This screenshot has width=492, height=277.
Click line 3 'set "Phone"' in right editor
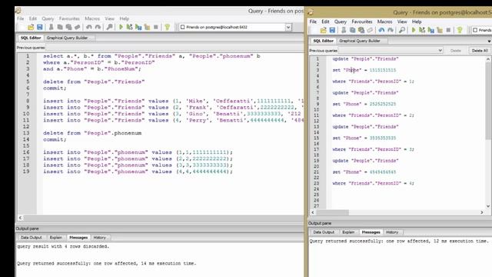(347, 70)
